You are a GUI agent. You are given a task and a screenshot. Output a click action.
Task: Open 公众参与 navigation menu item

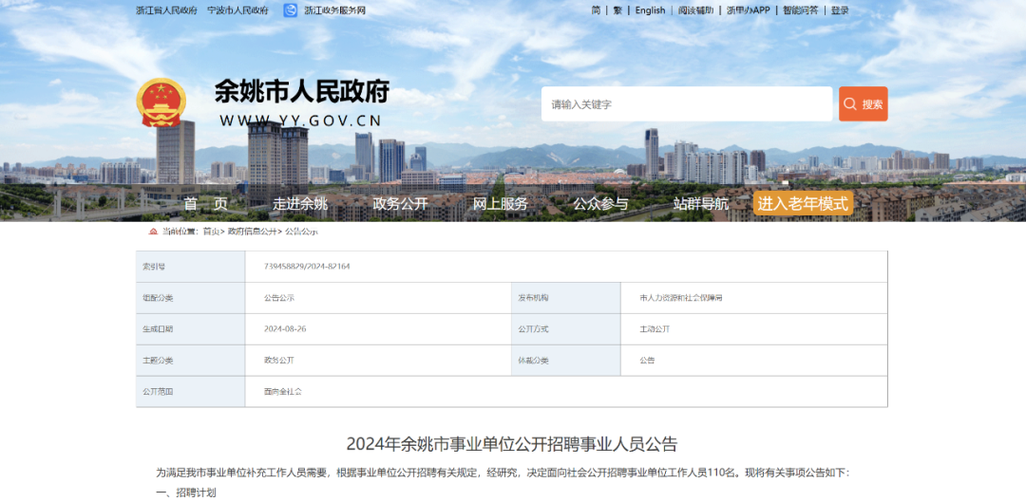(x=600, y=204)
